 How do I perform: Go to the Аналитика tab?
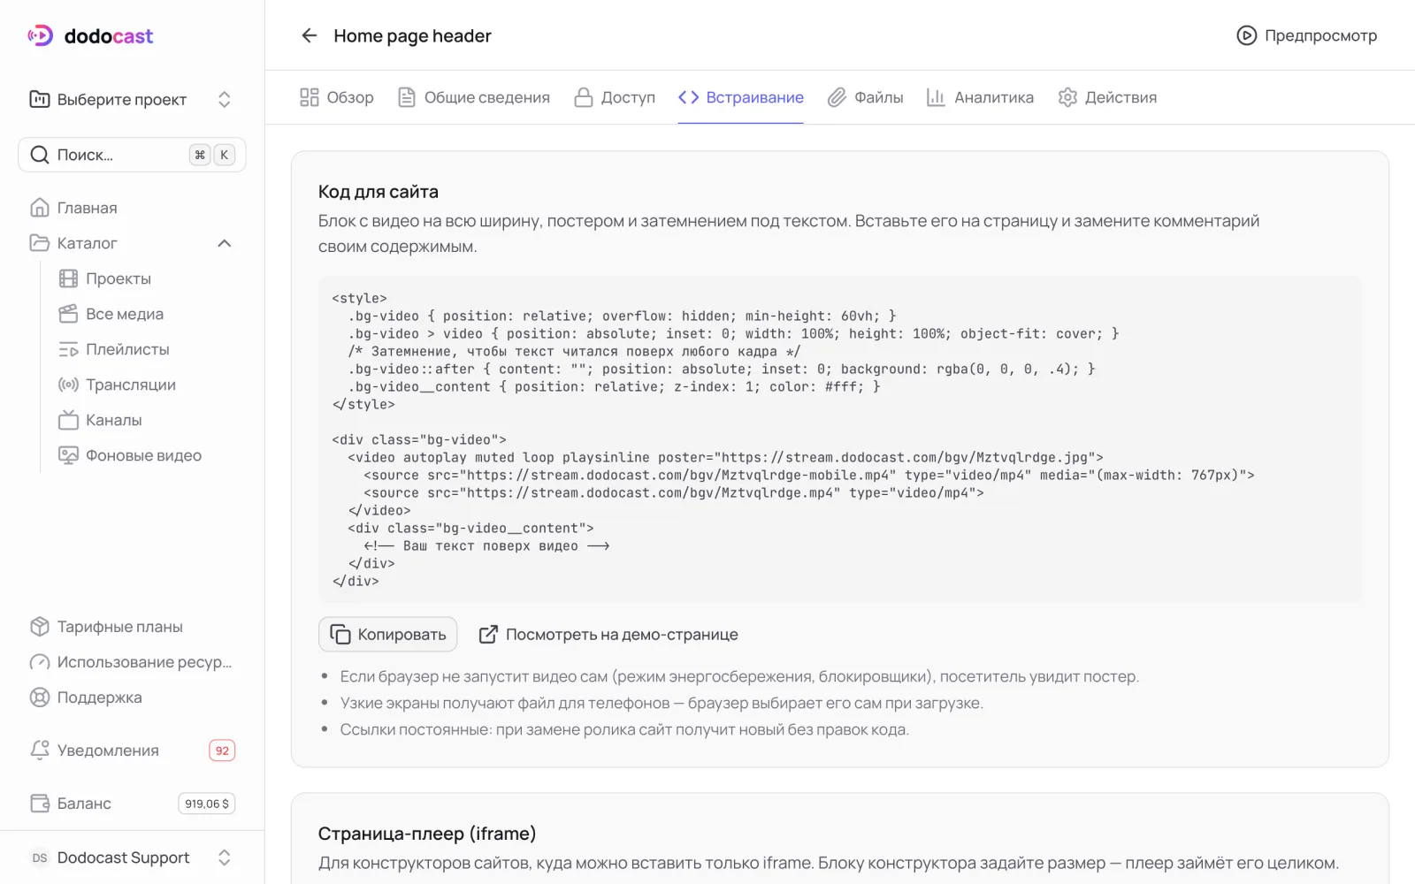(980, 97)
